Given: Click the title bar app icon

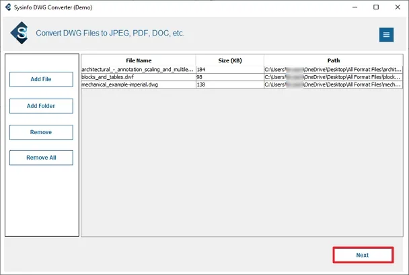Looking at the screenshot, I should 8,7.
